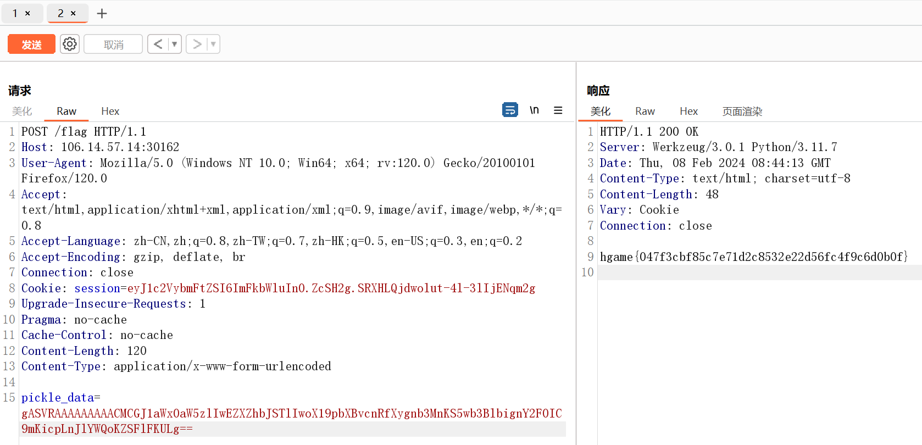
Task: Open the response Hex tab
Action: pos(688,111)
